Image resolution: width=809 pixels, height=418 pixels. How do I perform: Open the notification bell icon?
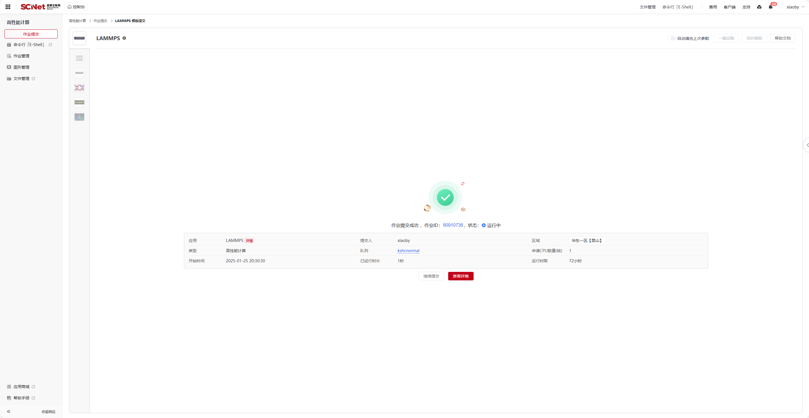pos(770,7)
